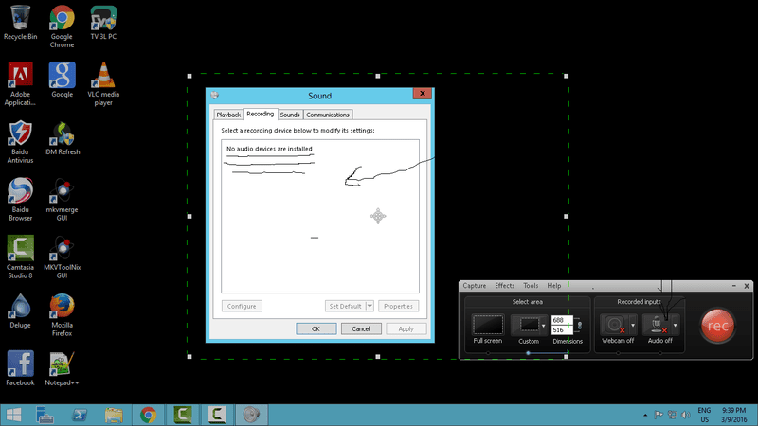Toggle the dimensions aspect ratio lock

tap(578, 325)
